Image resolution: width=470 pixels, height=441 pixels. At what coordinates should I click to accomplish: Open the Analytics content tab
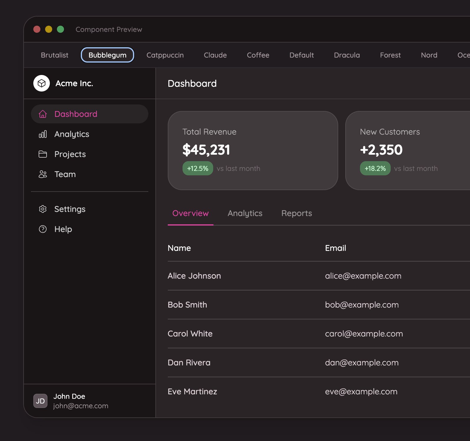coord(245,213)
